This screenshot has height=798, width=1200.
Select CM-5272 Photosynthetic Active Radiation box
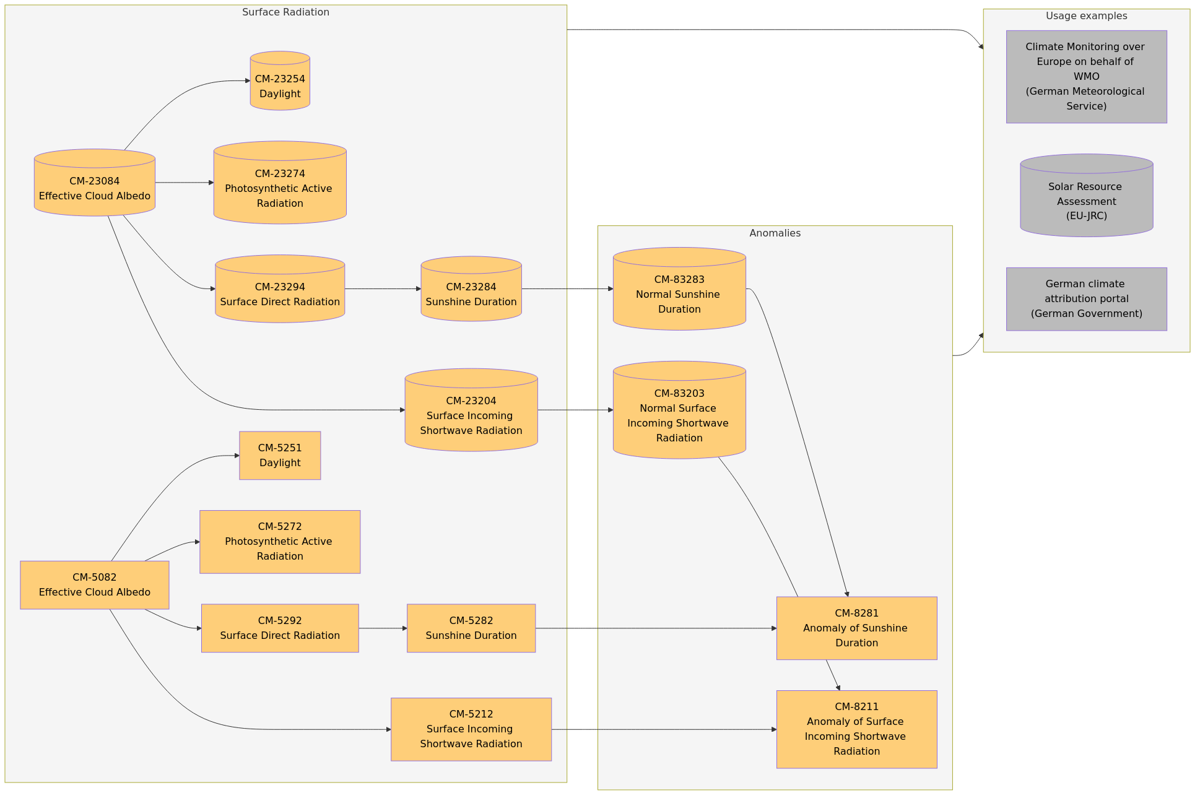280,542
